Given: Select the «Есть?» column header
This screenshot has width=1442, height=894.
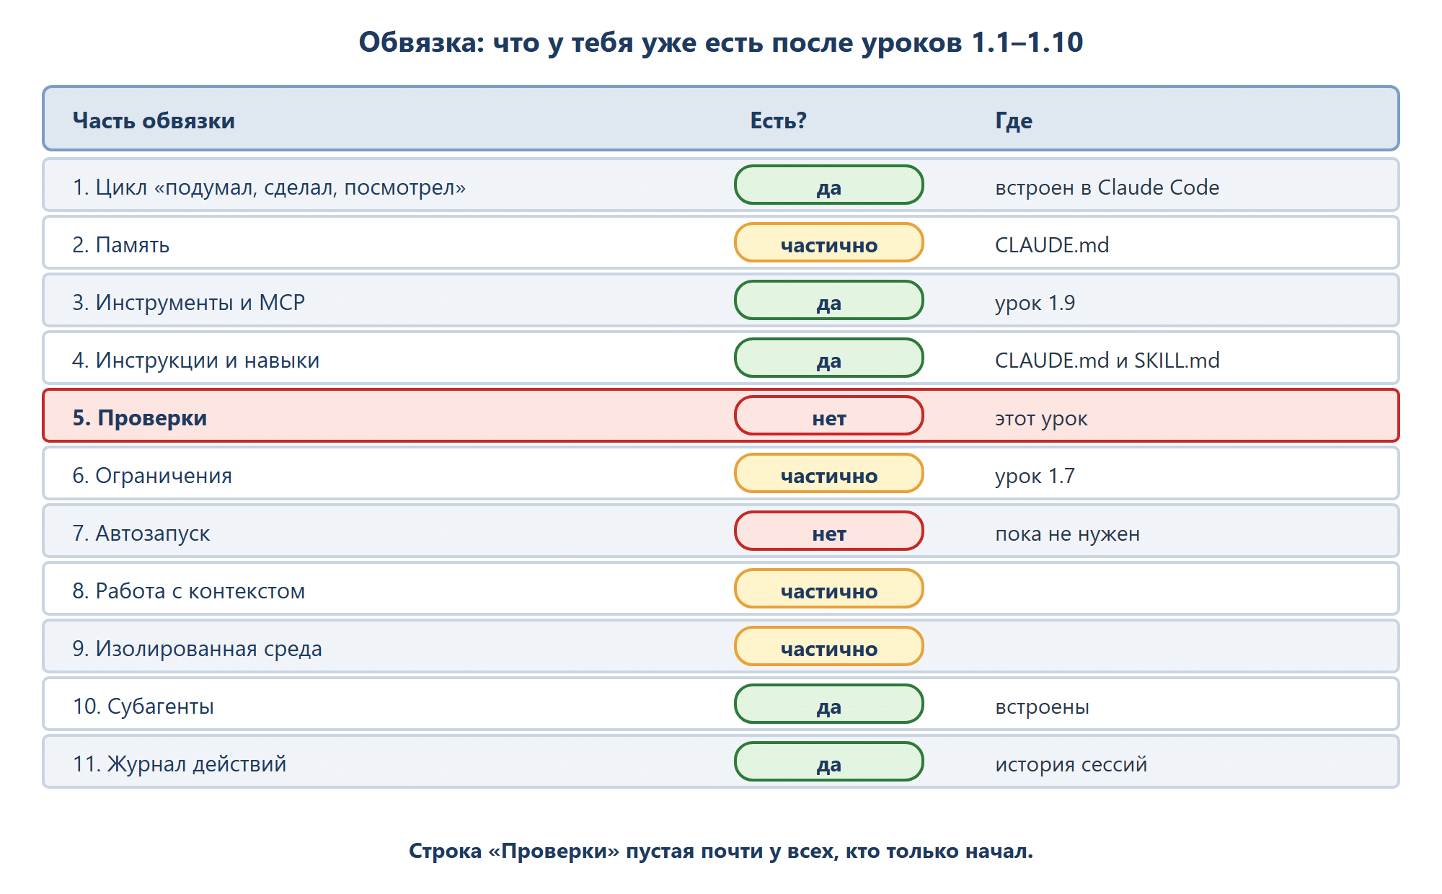Looking at the screenshot, I should (x=778, y=120).
